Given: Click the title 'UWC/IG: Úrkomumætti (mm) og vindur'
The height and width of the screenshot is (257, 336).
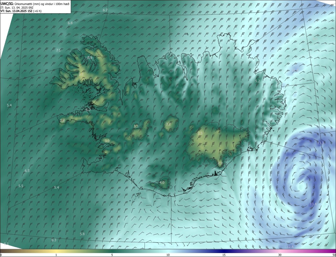Looking at the screenshot, I should pyautogui.click(x=35, y=4).
